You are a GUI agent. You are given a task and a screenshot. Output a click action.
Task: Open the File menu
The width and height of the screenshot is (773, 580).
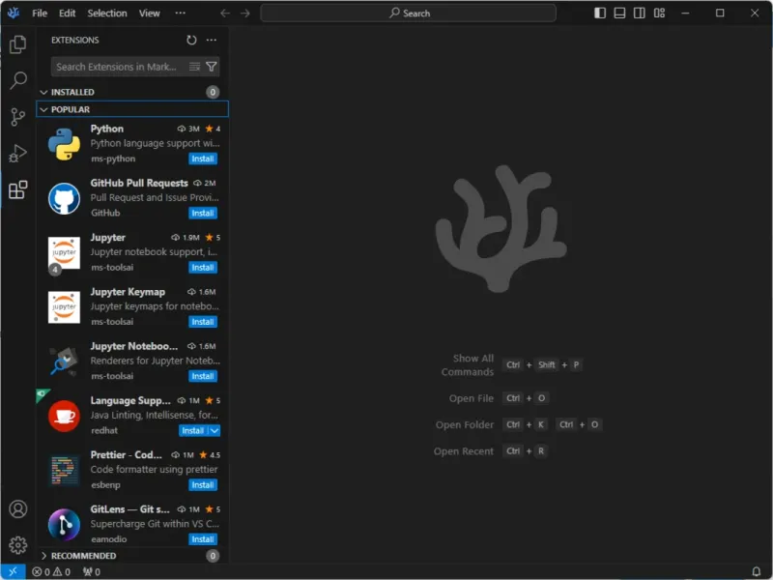coord(40,14)
